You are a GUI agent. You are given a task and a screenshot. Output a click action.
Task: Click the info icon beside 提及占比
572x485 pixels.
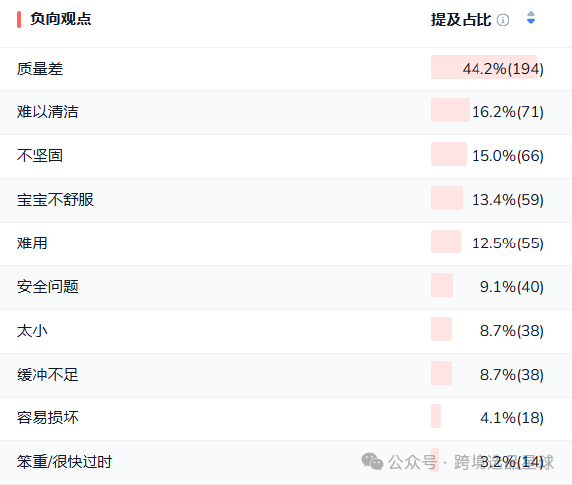point(503,20)
